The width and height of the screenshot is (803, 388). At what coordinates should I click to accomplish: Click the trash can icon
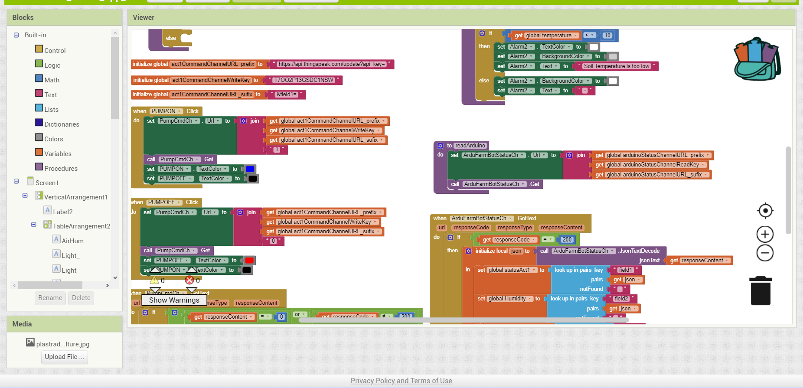[761, 291]
